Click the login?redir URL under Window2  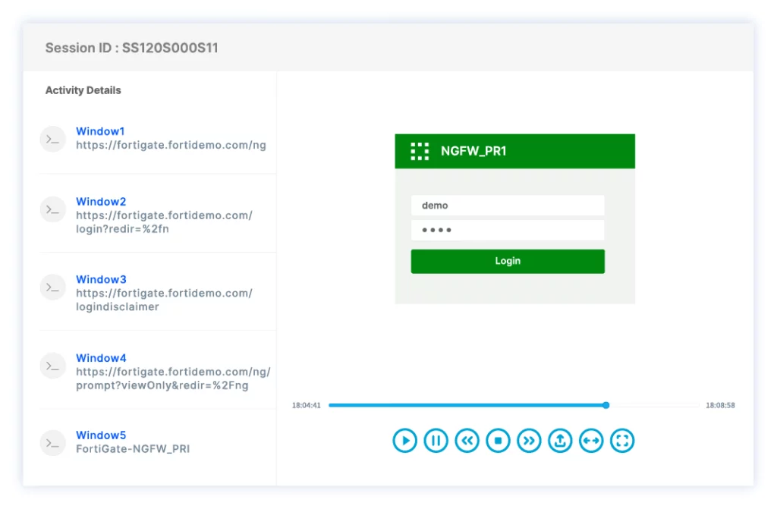164,222
